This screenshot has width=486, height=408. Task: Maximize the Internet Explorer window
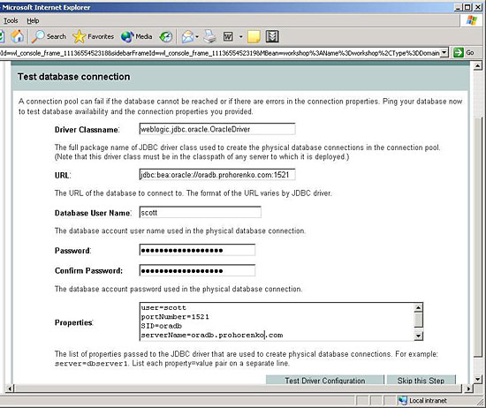(467, 7)
